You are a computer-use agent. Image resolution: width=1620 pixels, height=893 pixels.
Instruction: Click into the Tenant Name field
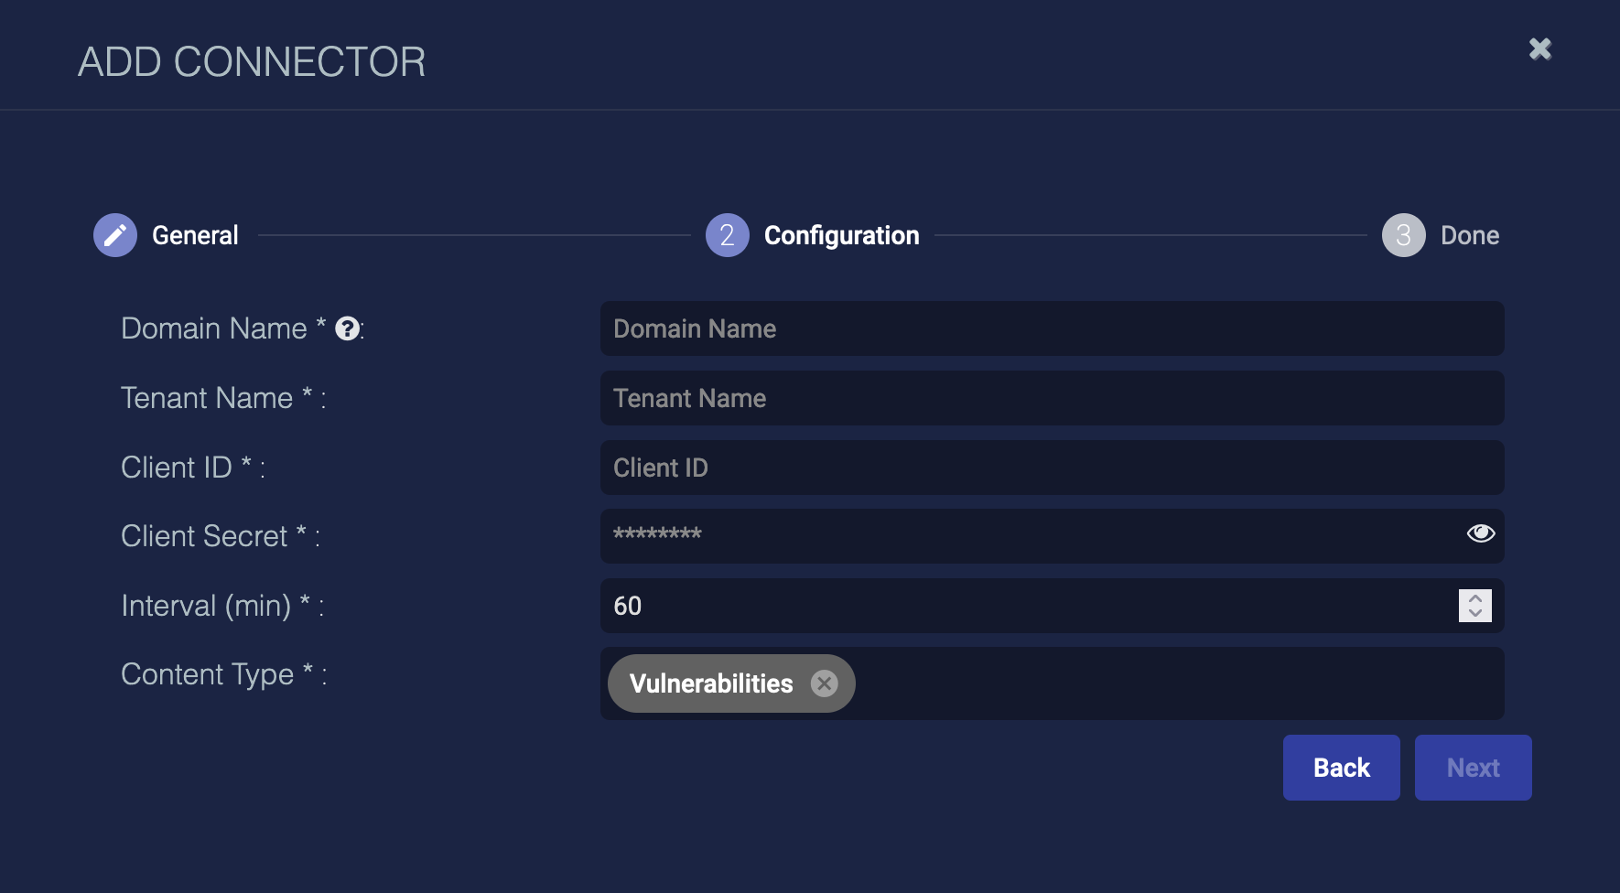click(x=1051, y=398)
